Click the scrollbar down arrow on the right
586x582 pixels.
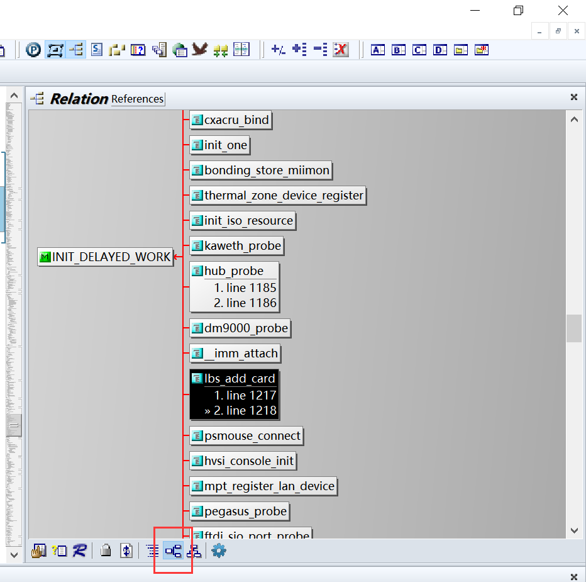pos(574,530)
